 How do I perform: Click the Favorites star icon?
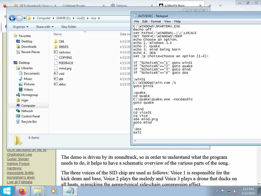pos(16,36)
